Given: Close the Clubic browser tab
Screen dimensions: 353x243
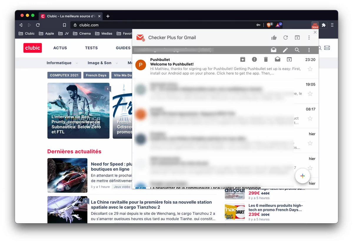Looking at the screenshot, I should [100, 16].
